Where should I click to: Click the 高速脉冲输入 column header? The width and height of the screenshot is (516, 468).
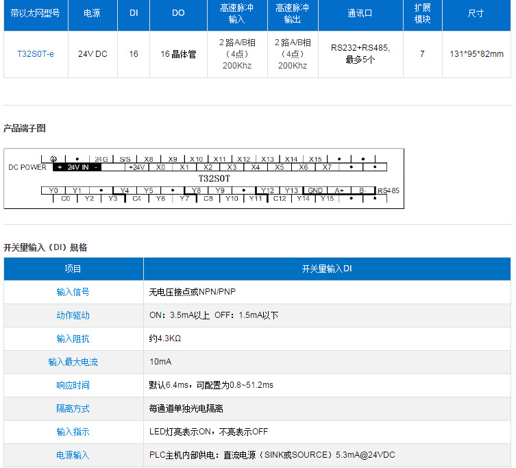[x=237, y=14]
